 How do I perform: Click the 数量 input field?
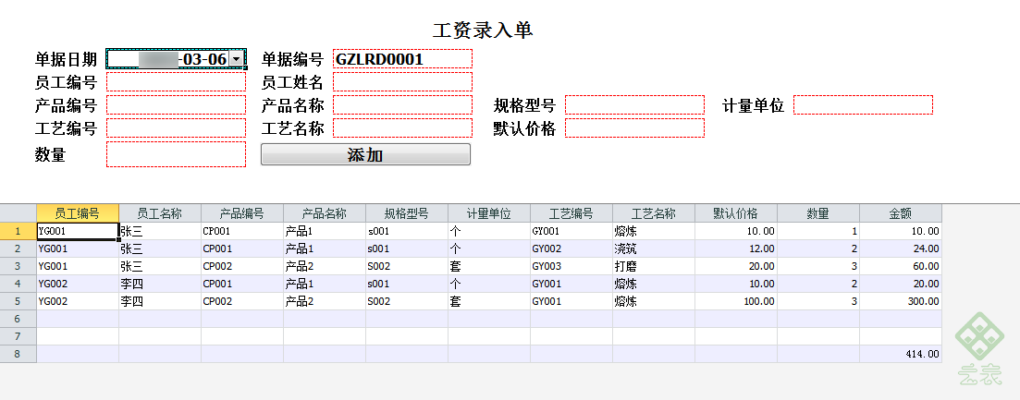(177, 154)
